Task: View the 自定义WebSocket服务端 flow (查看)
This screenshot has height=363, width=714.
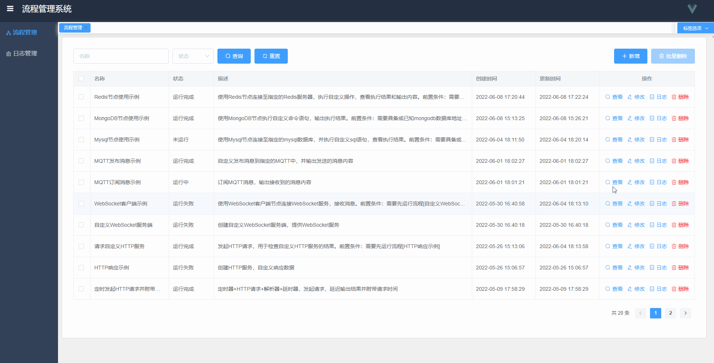Action: 614,225
